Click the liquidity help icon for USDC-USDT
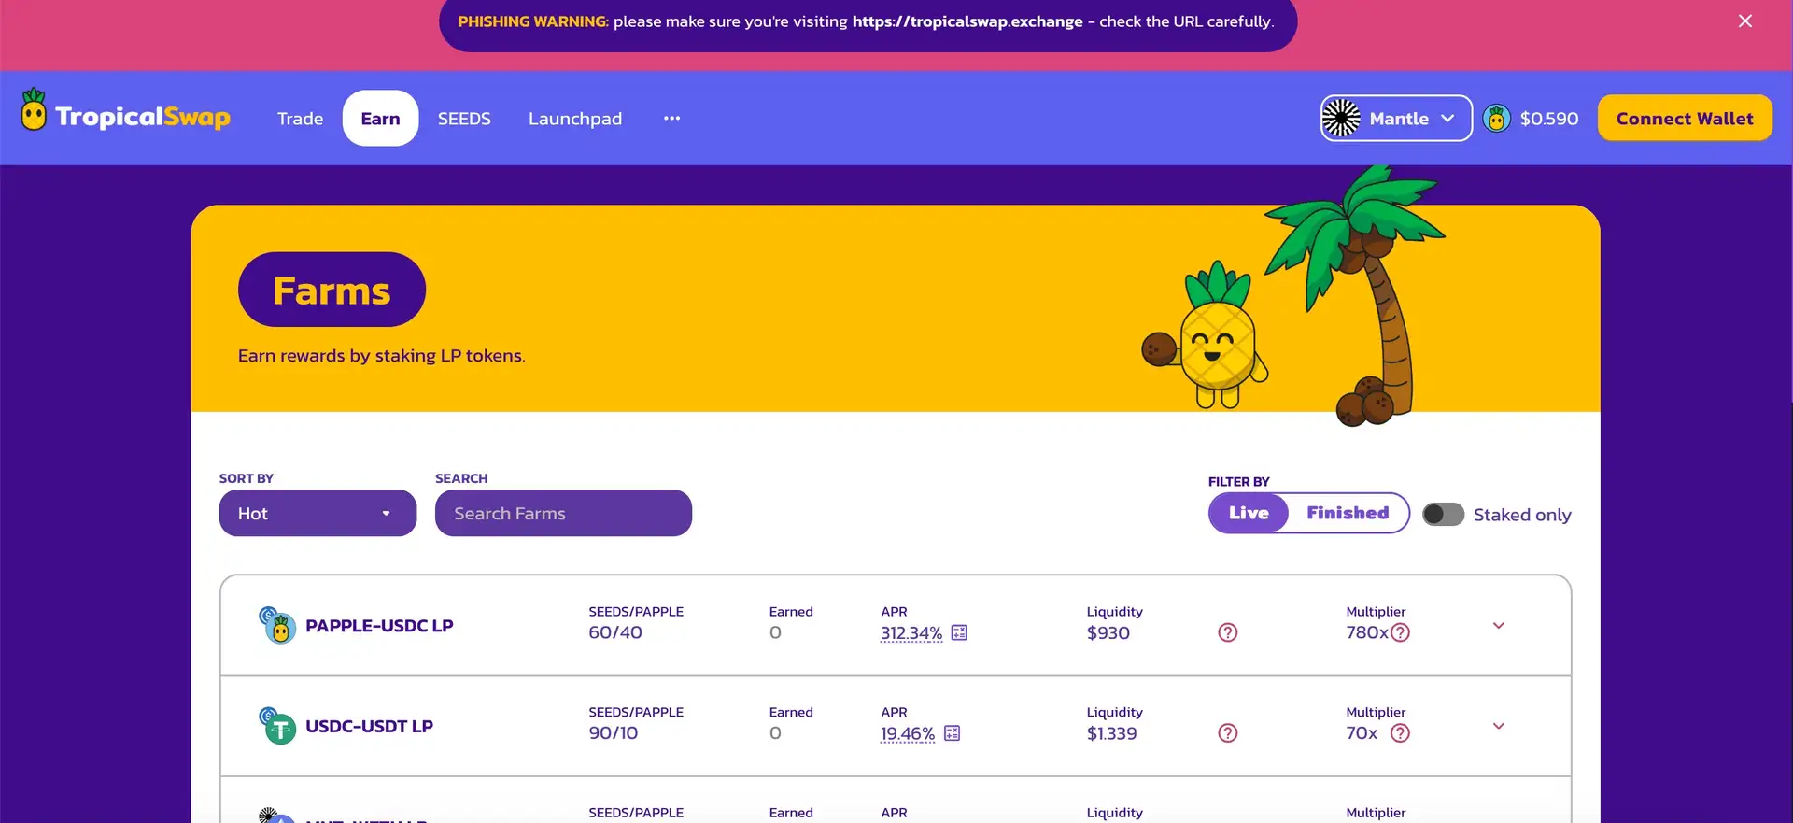 click(1228, 733)
